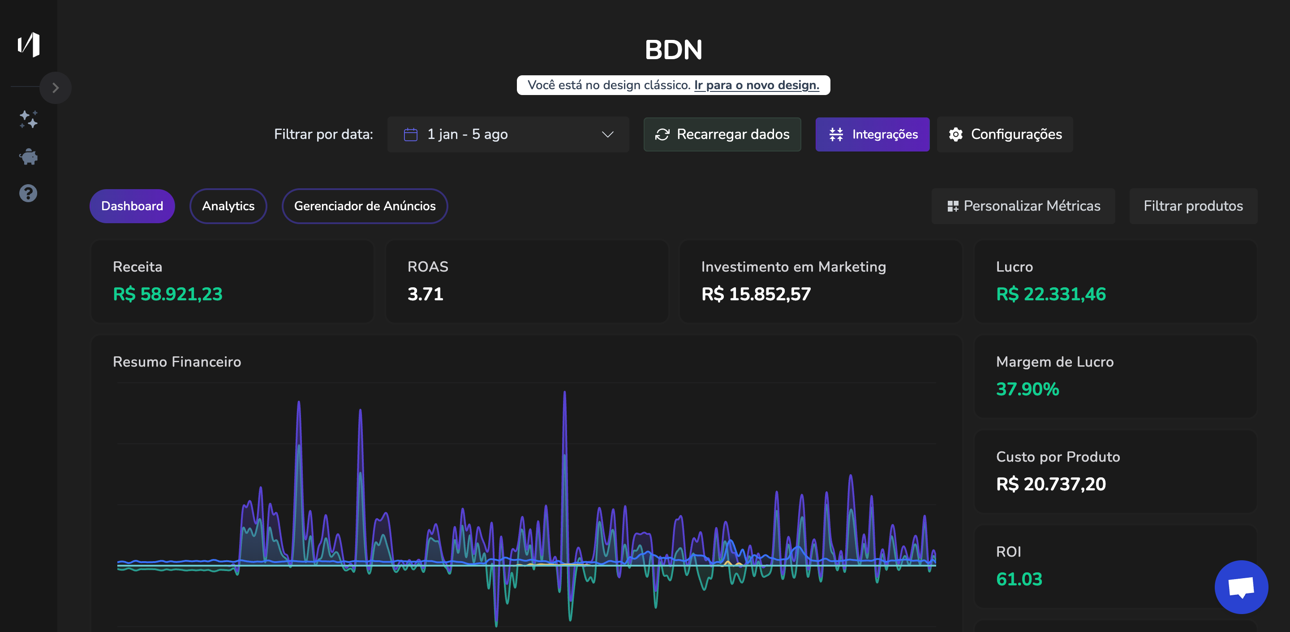1290x632 pixels.
Task: Click the Receita metric card
Action: (x=232, y=281)
